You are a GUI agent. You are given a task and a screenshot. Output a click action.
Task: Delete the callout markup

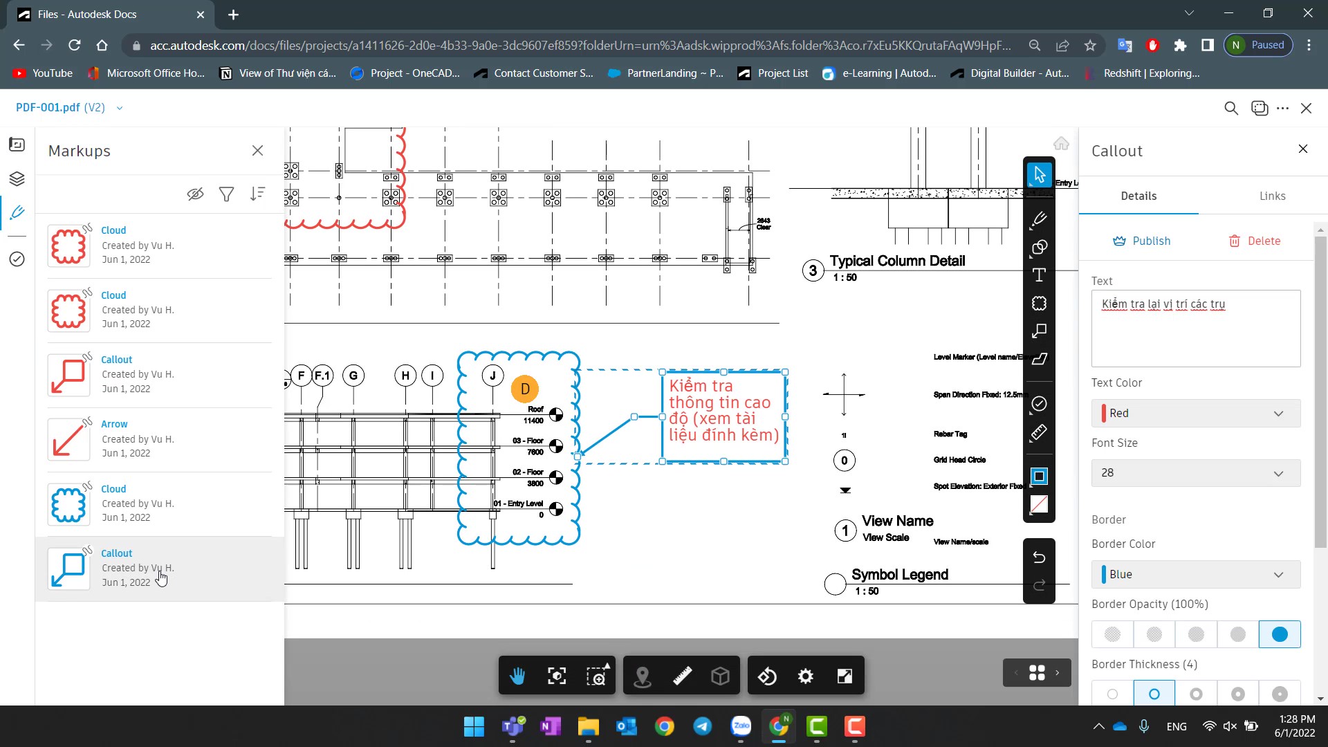click(1254, 241)
